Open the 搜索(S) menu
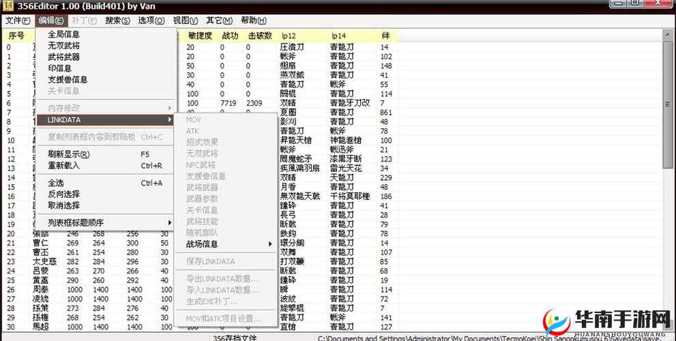This screenshot has height=341, width=676. pos(118,20)
